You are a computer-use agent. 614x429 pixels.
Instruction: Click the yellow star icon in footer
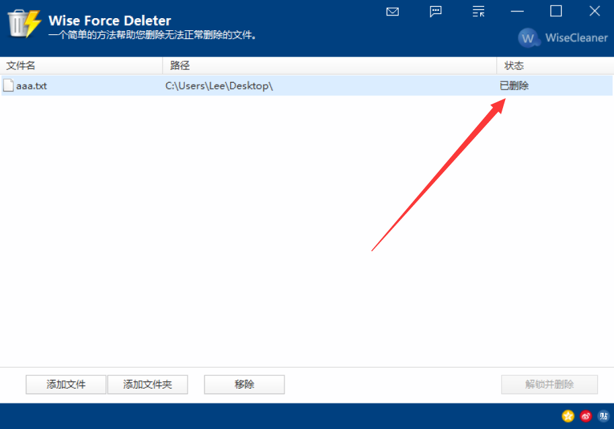click(x=568, y=416)
